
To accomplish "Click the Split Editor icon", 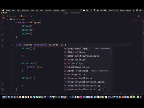I will point(139,16).
